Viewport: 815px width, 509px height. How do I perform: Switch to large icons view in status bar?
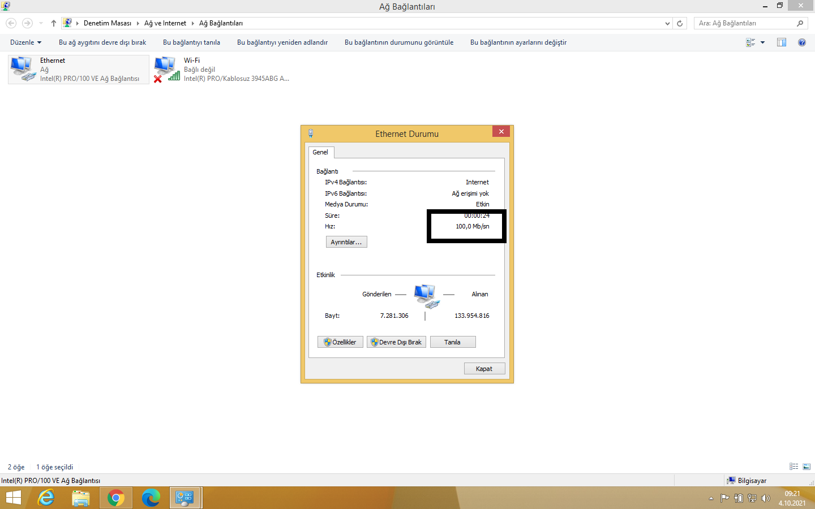click(x=807, y=467)
